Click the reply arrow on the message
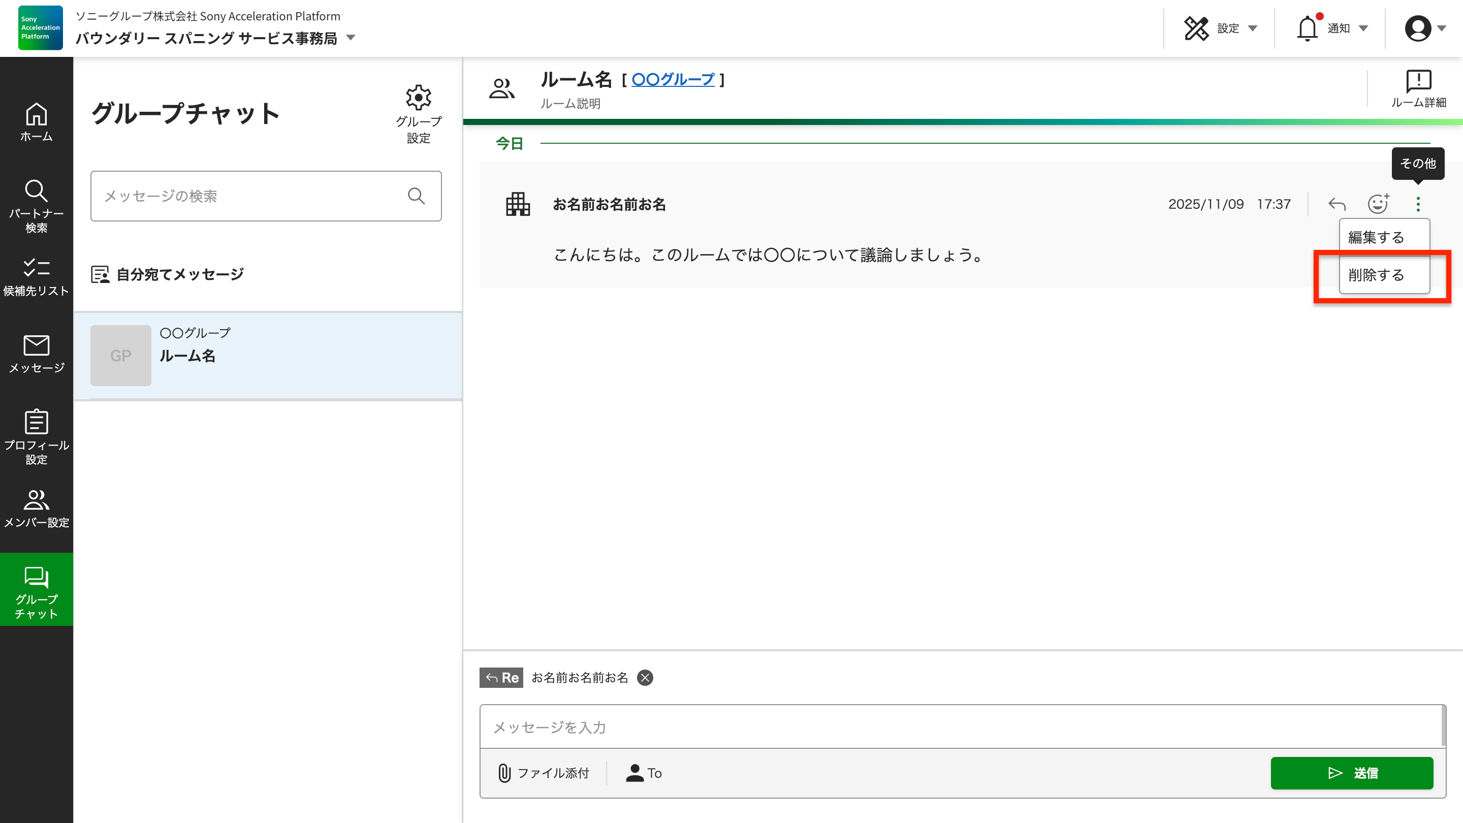Image resolution: width=1463 pixels, height=823 pixels. (1336, 203)
